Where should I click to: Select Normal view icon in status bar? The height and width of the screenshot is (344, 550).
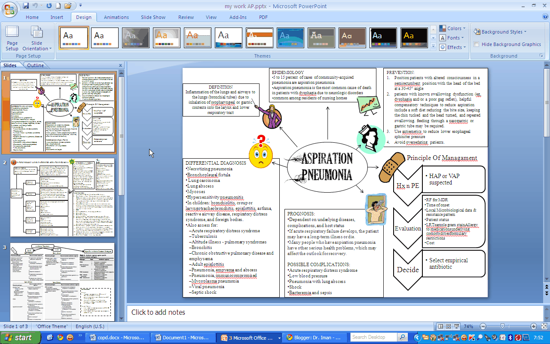click(440, 326)
